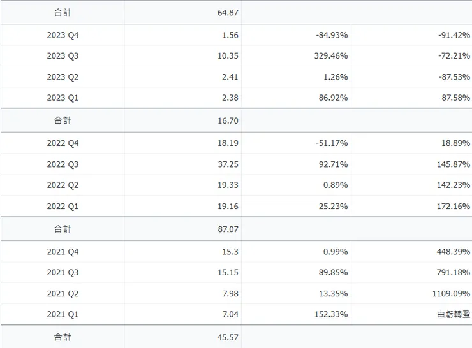The width and height of the screenshot is (472, 348).
Task: Click the 2023 Q4 row label
Action: point(63,35)
